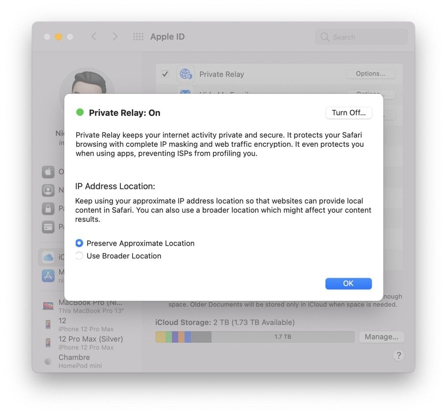Click the iCloud Storage usage bar
The width and height of the screenshot is (447, 415).
255,337
